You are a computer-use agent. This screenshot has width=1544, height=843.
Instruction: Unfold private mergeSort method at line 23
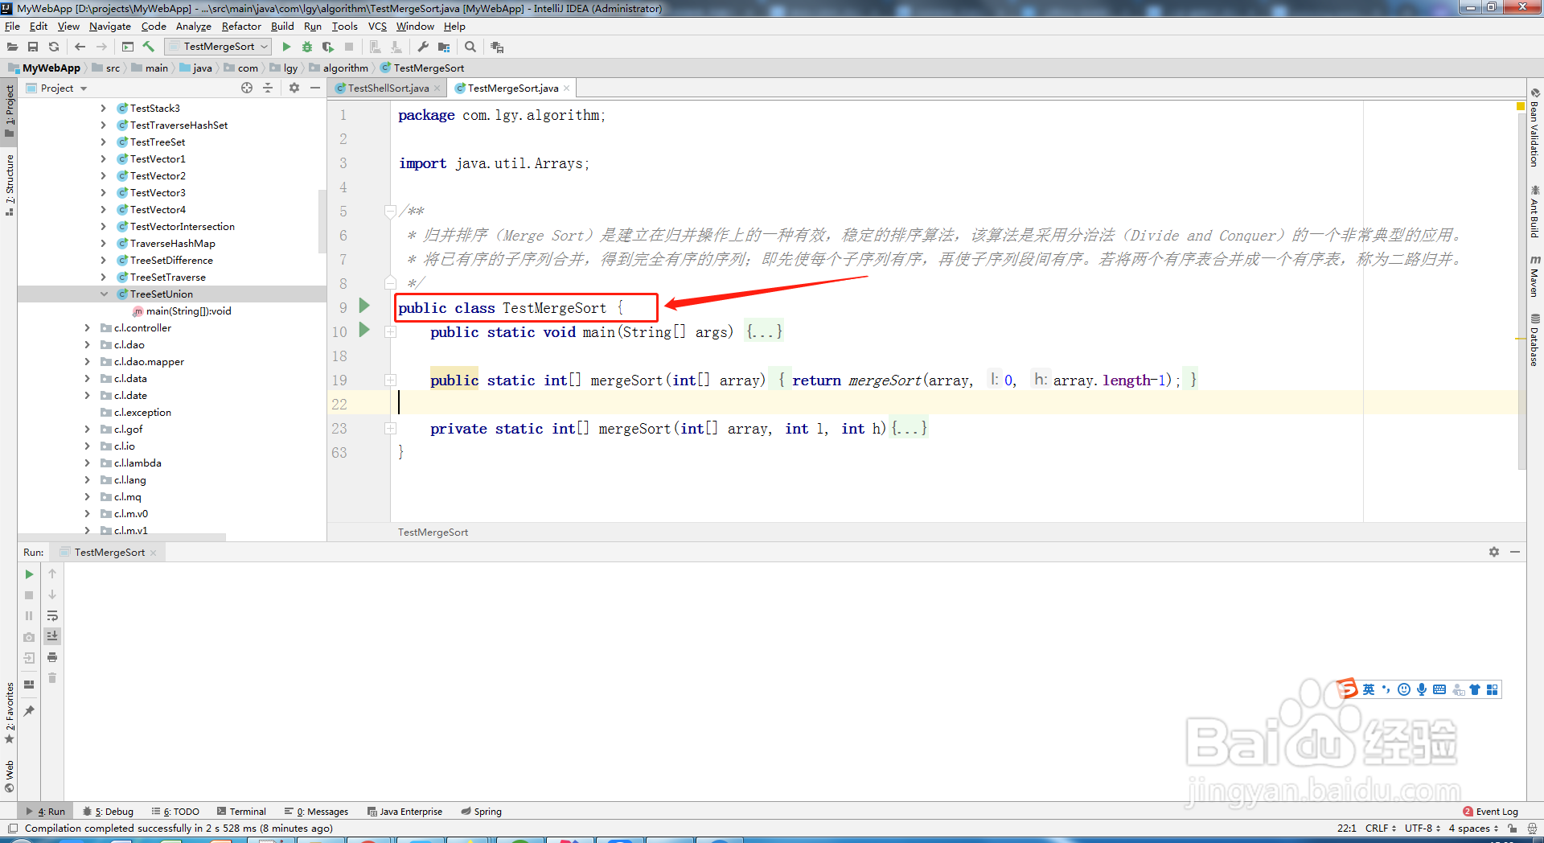[391, 428]
